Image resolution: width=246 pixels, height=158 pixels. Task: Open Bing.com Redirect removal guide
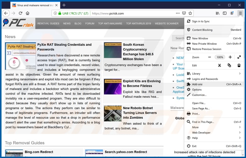pyautogui.click(x=39, y=152)
